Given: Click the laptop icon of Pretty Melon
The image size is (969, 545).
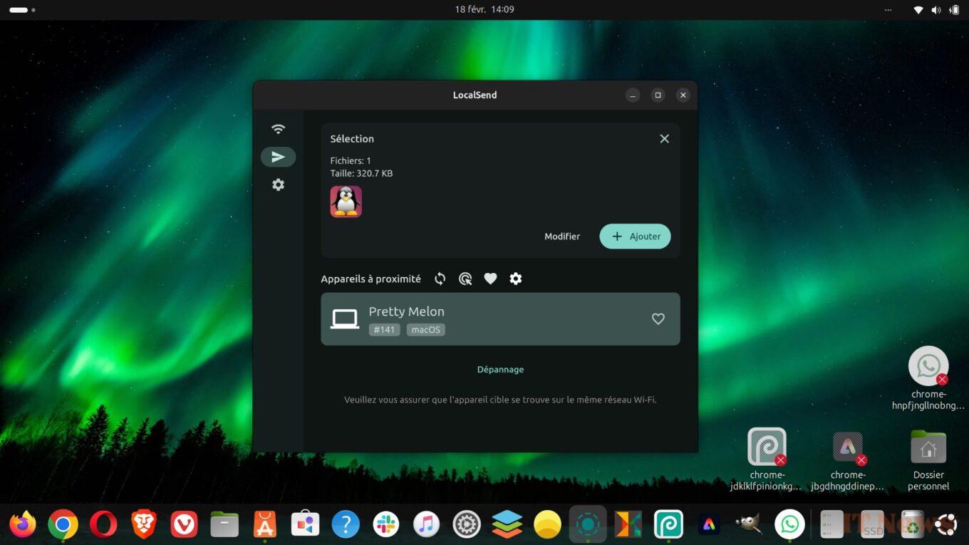Looking at the screenshot, I should click(x=345, y=319).
